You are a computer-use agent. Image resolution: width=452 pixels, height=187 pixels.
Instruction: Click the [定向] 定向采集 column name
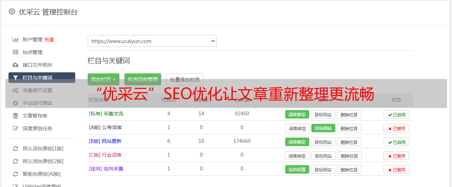click(106, 169)
